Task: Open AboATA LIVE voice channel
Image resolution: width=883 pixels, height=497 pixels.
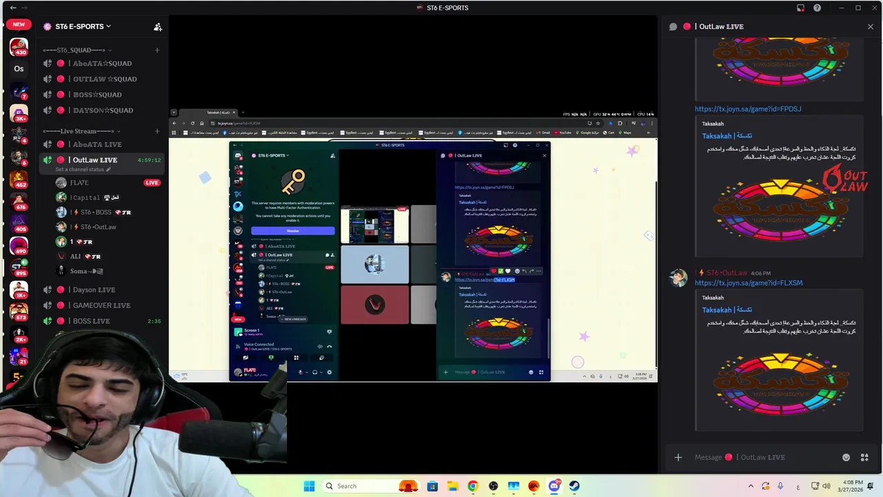Action: (x=102, y=144)
